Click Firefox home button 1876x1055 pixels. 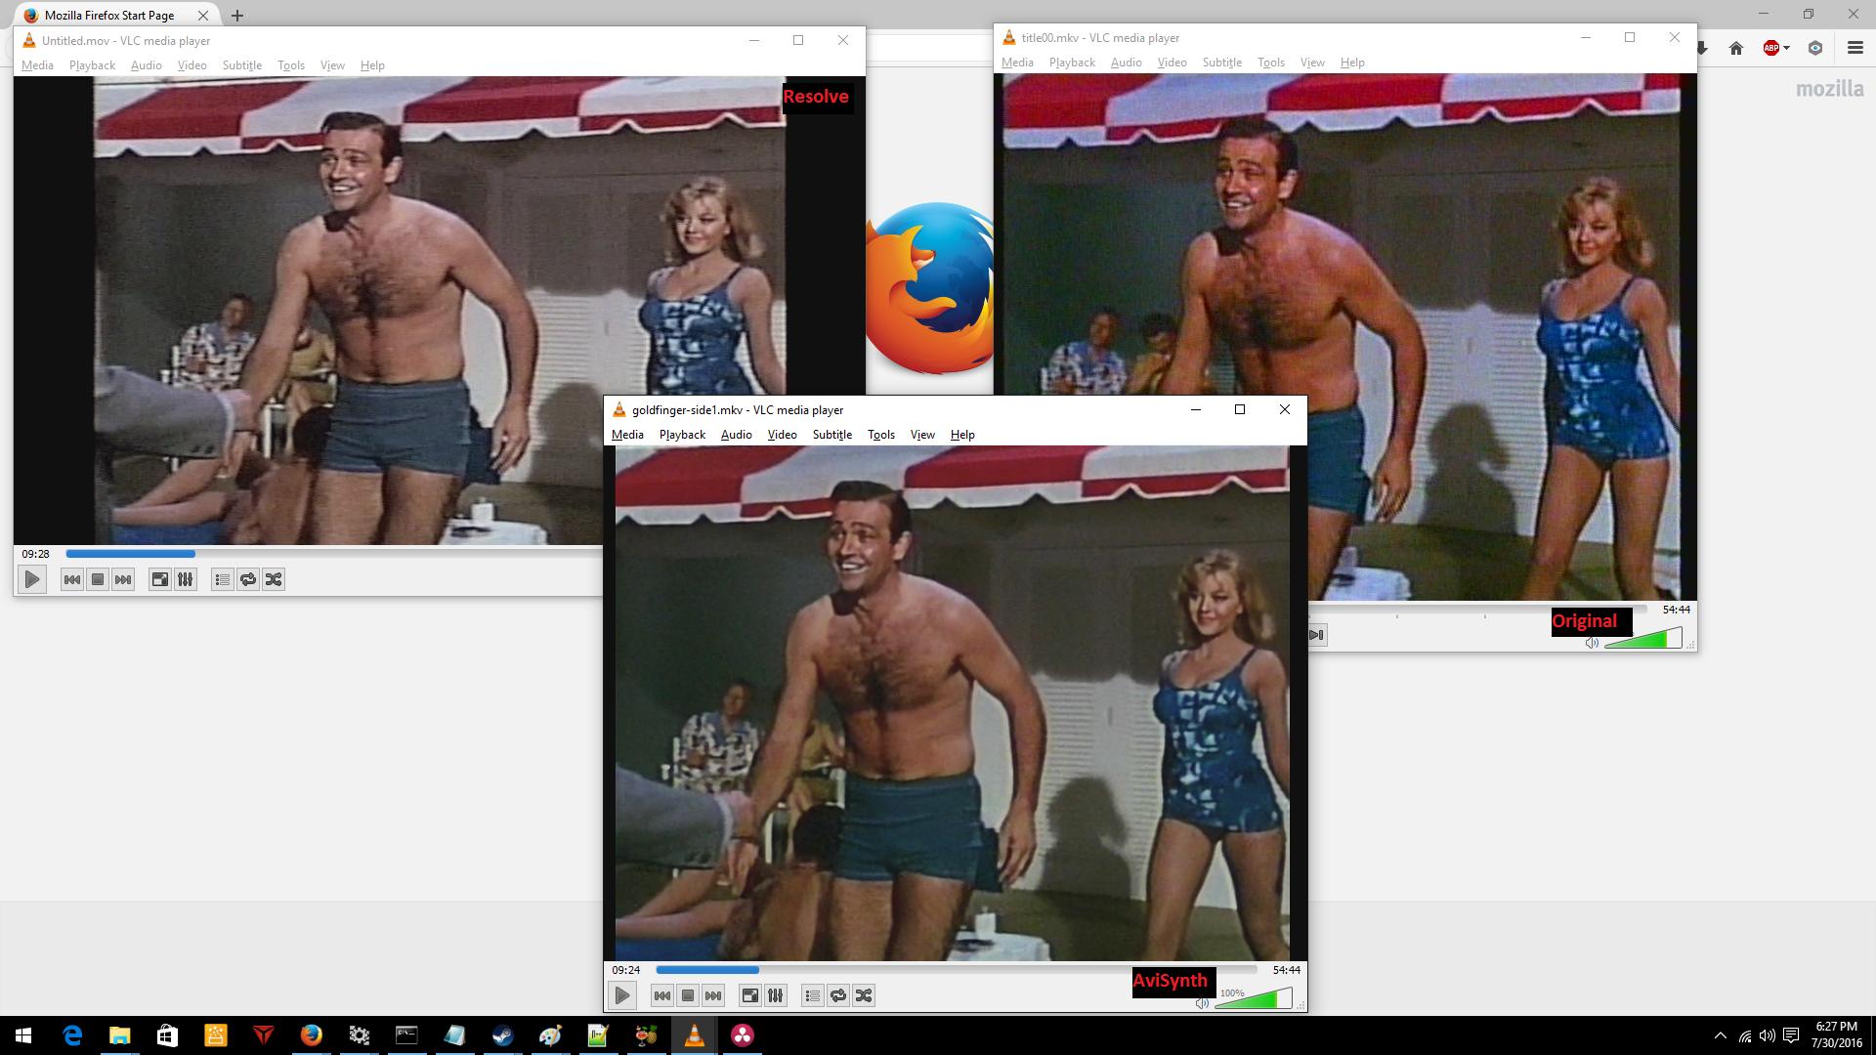point(1736,48)
